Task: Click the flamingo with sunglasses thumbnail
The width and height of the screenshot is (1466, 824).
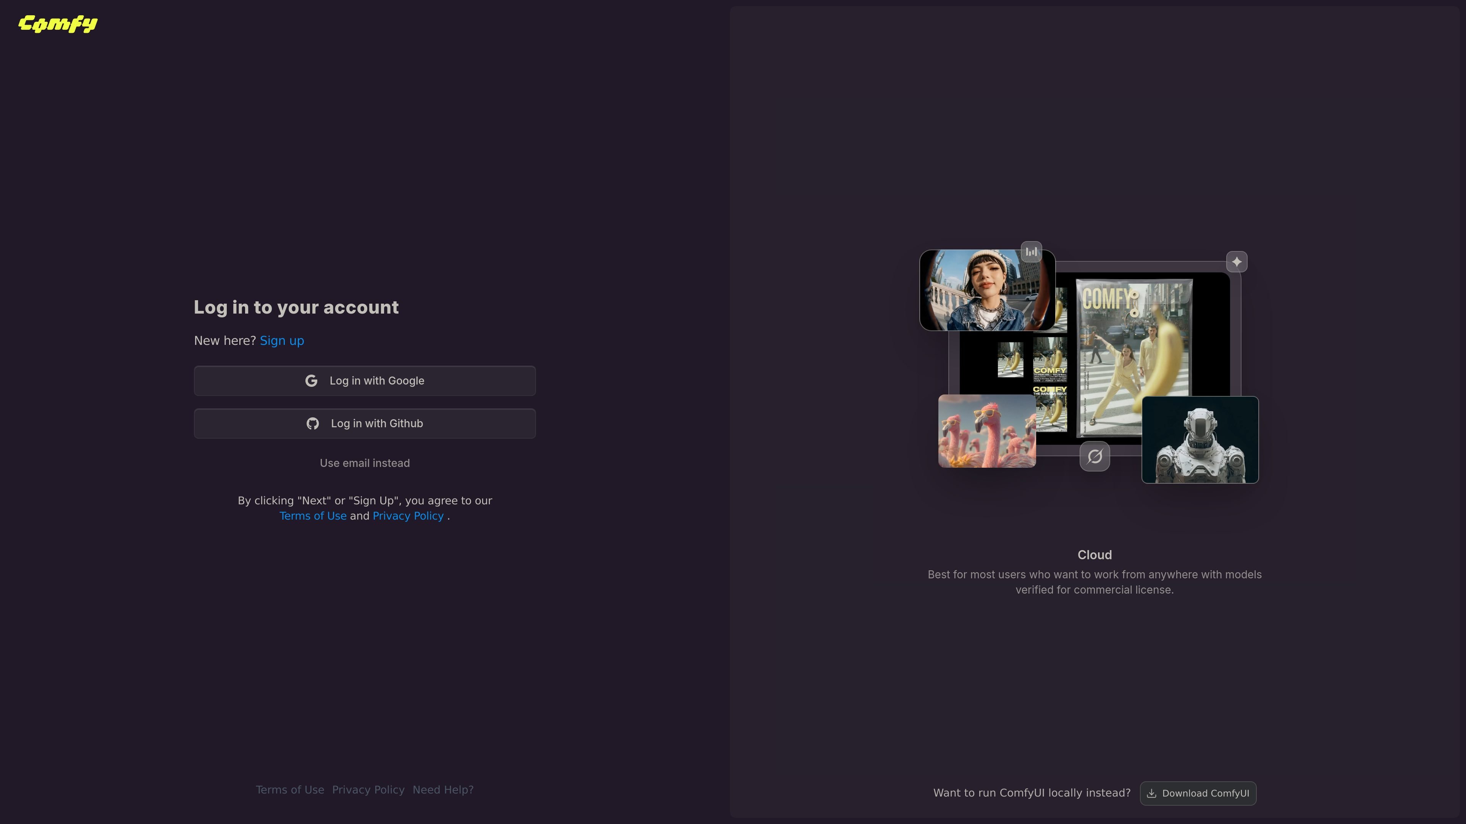Action: point(987,431)
